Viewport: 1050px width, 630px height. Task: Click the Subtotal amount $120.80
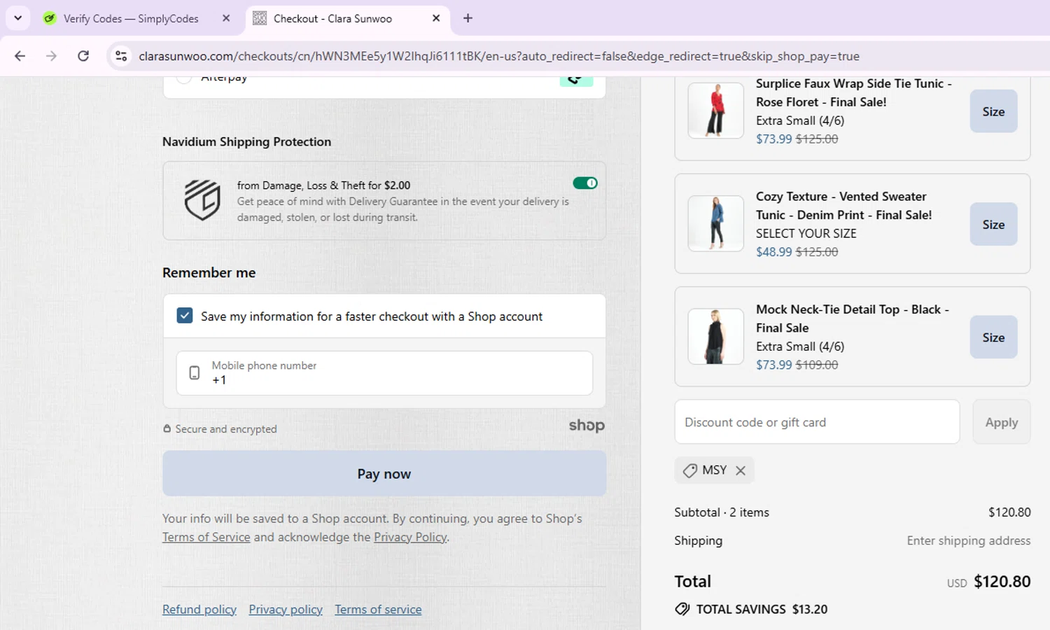point(1009,512)
